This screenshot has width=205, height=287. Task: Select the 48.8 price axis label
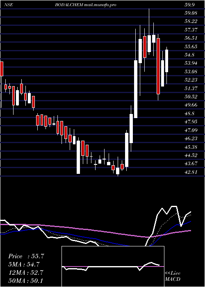(x=189, y=114)
